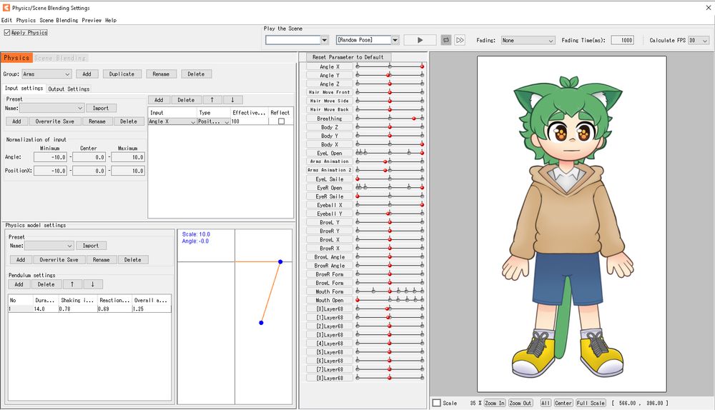Open the Group dropdown showing Arms
This screenshot has width=715, height=410.
click(46, 74)
